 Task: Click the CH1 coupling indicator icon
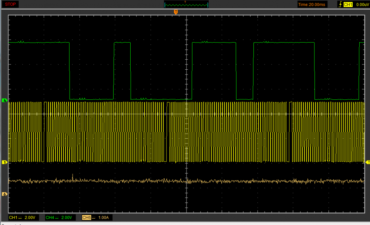point(20,218)
